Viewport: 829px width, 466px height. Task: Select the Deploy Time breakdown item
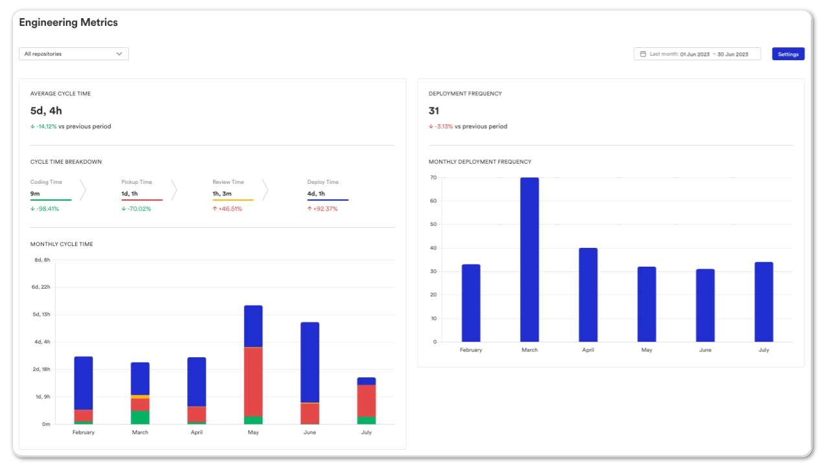click(327, 194)
